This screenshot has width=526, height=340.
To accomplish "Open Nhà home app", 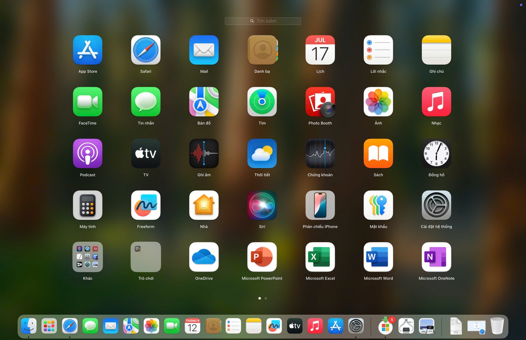I will click(x=204, y=205).
